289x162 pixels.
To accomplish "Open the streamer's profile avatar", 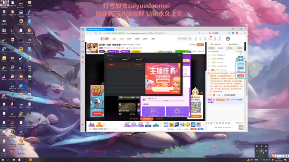I will tap(92, 48).
